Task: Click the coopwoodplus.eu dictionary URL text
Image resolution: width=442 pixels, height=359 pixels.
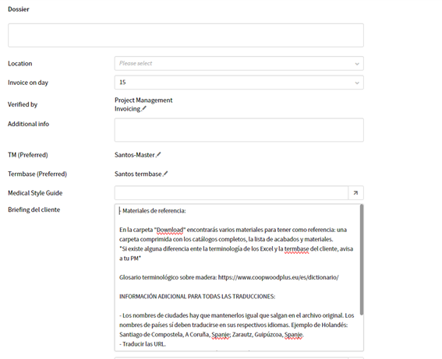Action: pyautogui.click(x=278, y=277)
